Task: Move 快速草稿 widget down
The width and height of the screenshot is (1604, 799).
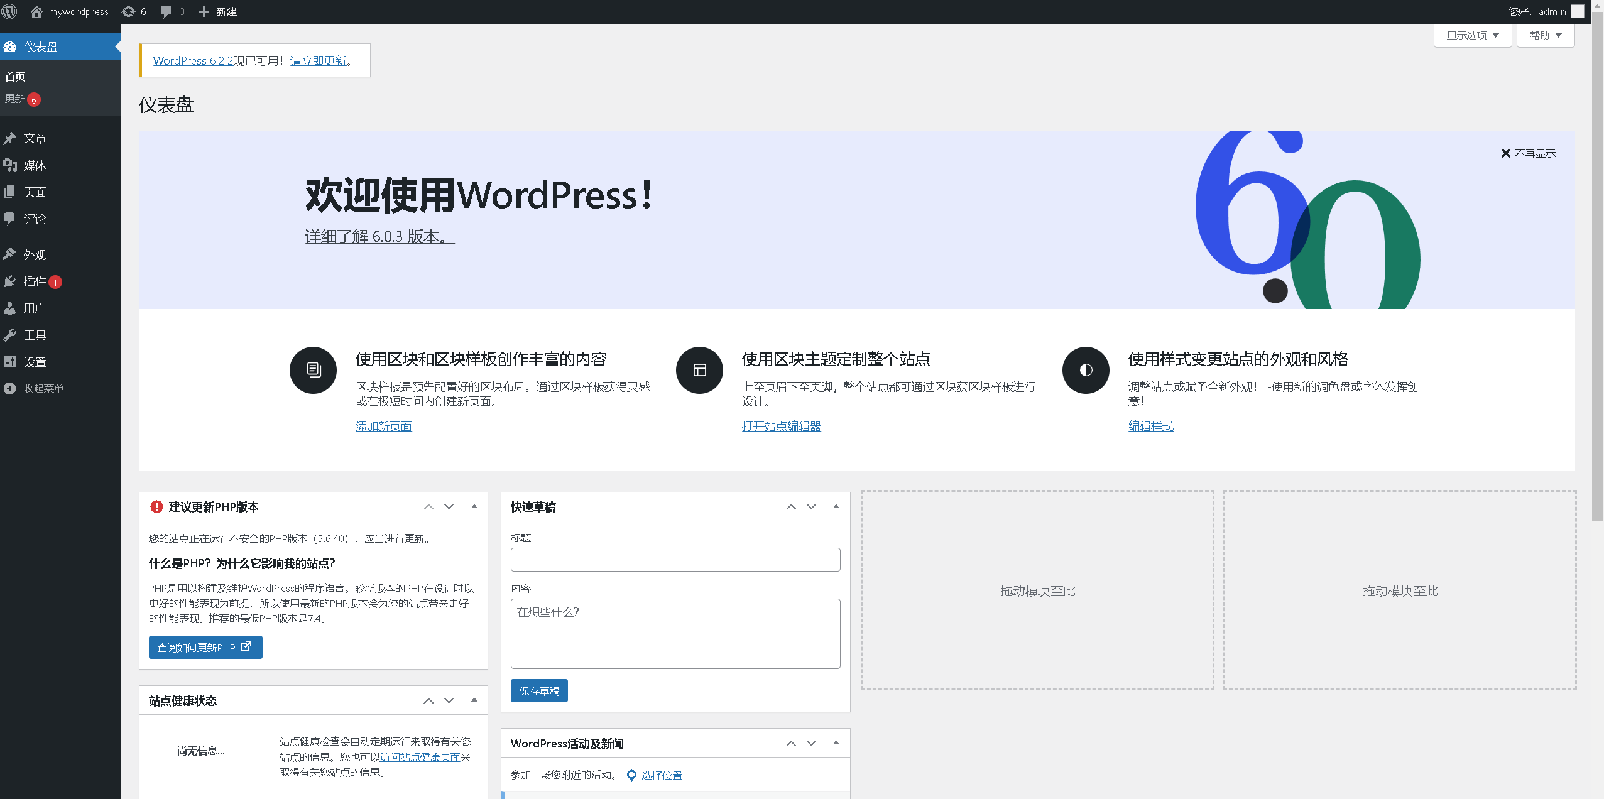Action: pos(811,506)
